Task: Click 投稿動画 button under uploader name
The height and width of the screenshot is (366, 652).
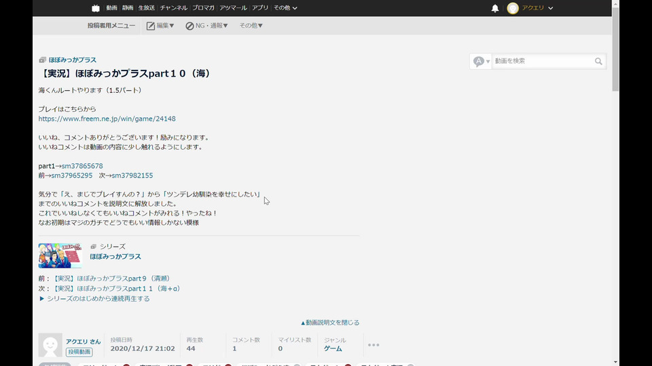Action: click(x=79, y=352)
